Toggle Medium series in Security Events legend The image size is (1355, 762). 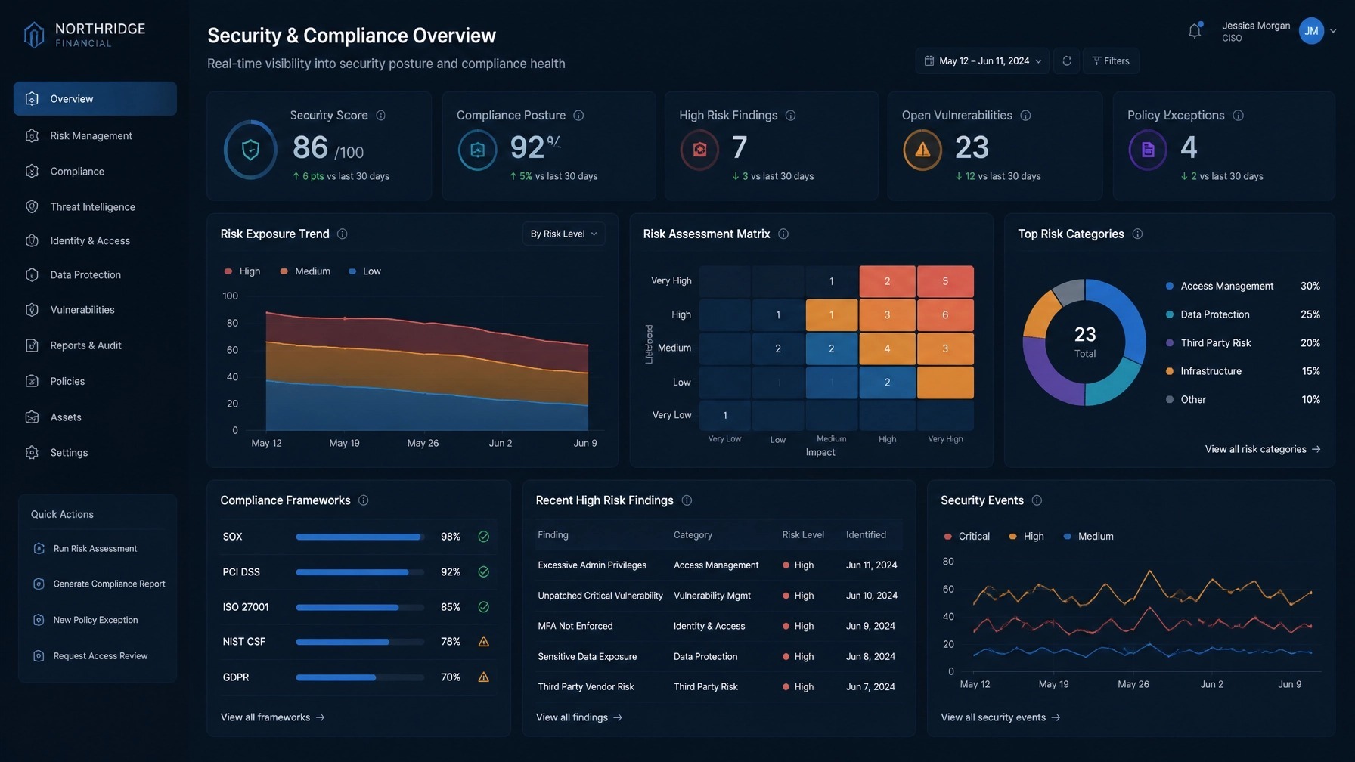pyautogui.click(x=1088, y=537)
